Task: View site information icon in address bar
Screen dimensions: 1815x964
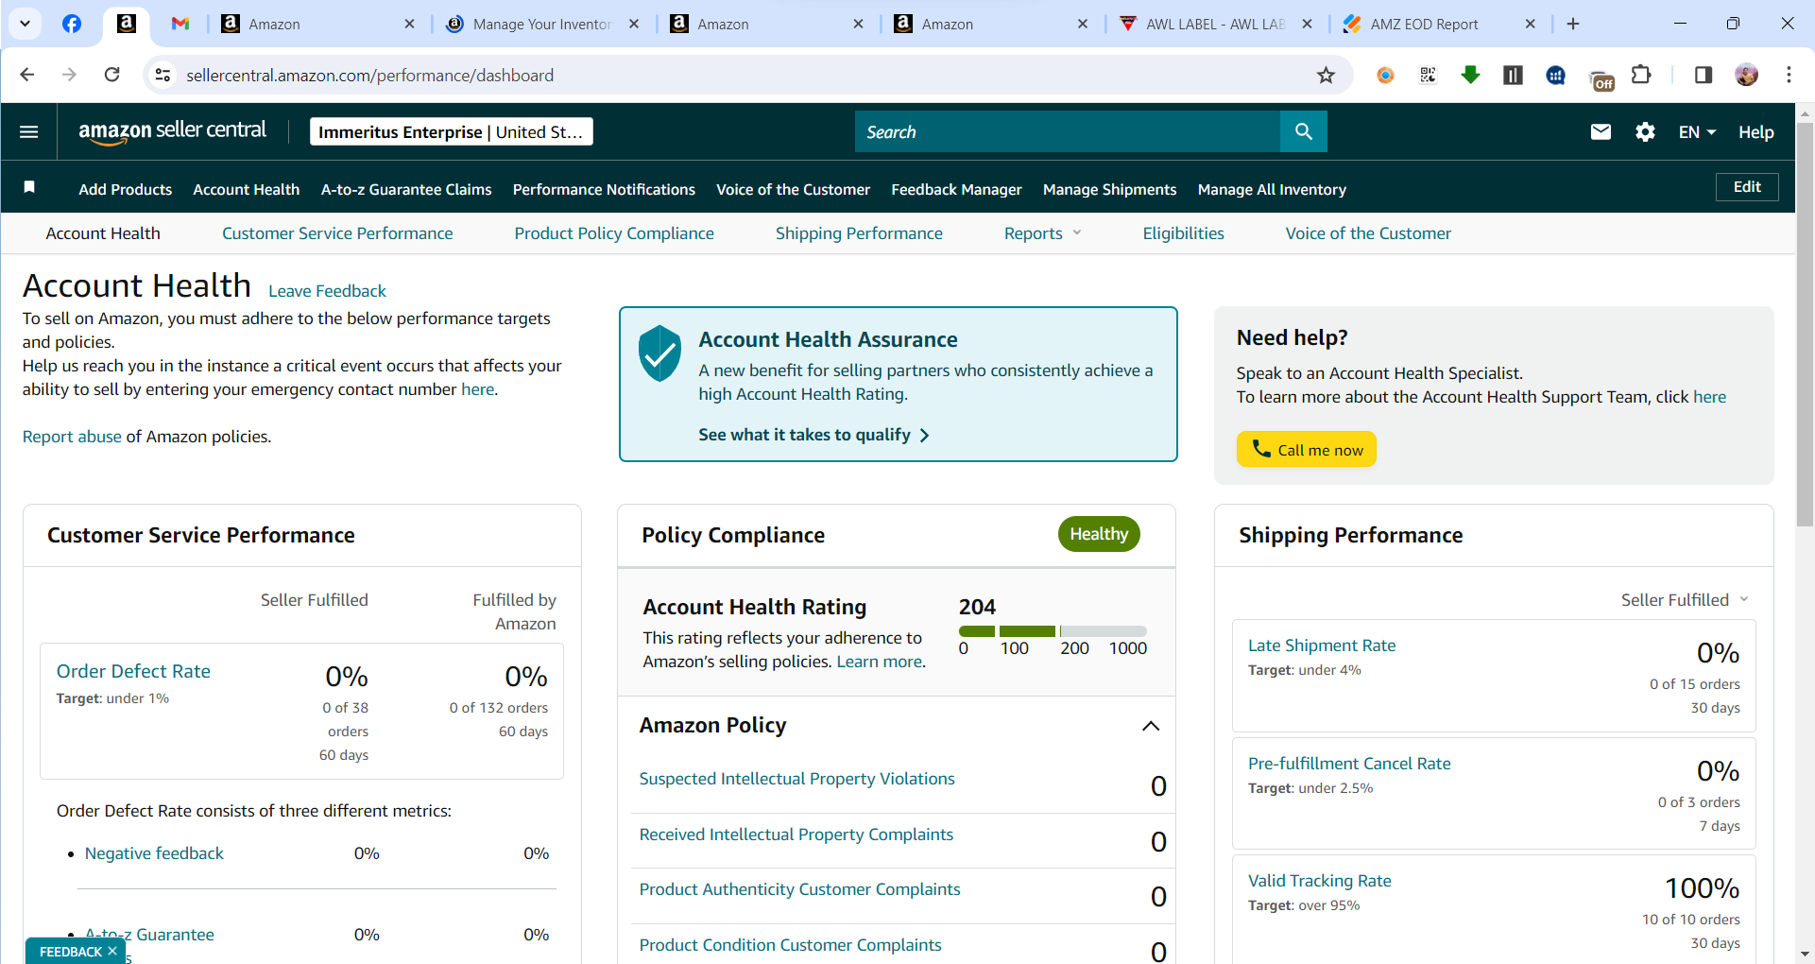Action: click(163, 75)
